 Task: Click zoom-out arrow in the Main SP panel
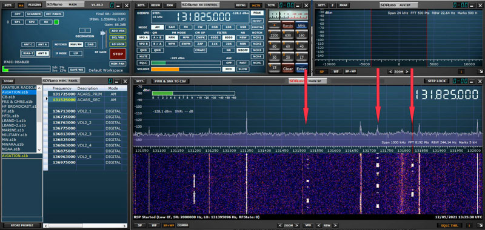[279, 225]
